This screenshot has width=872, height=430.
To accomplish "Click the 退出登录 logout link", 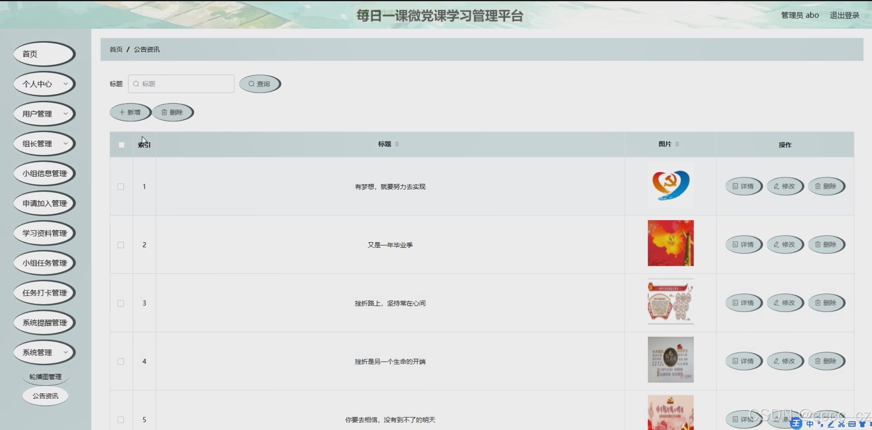I will [x=844, y=15].
